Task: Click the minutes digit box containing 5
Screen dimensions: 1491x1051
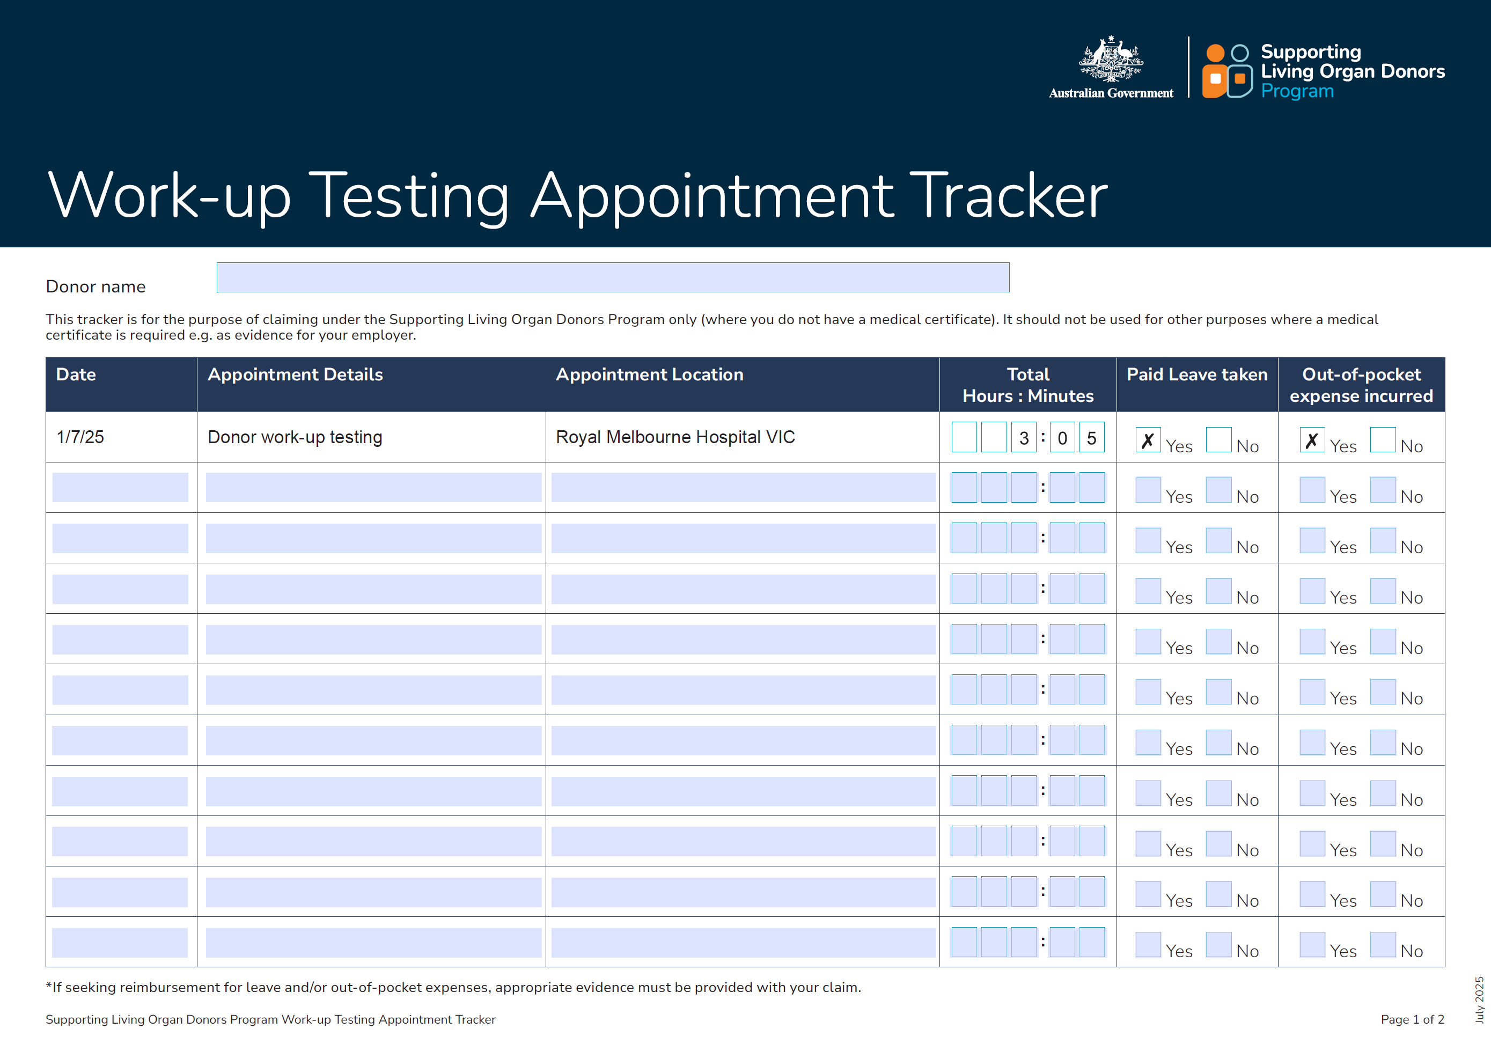Action: 1092,438
